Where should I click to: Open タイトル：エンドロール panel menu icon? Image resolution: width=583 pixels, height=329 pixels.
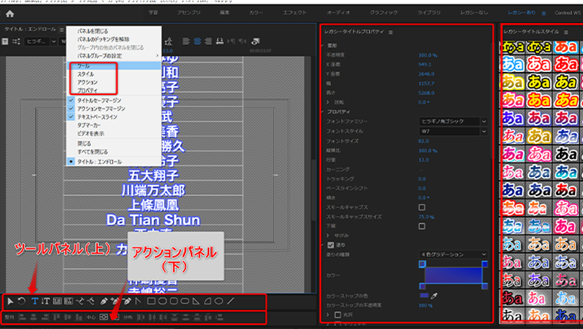62,29
